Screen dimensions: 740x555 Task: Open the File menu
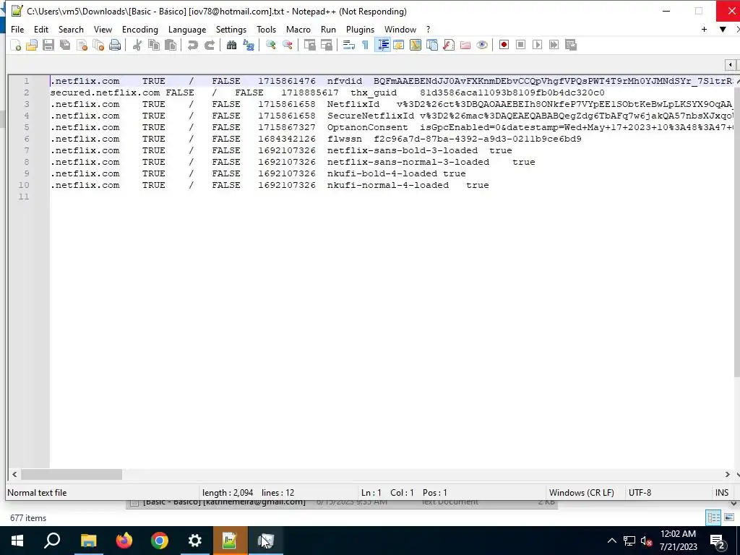point(17,29)
